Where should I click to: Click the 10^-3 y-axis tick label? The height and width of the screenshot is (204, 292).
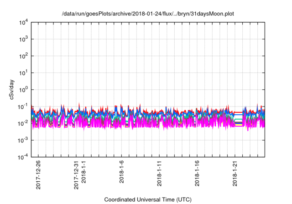[23, 140]
